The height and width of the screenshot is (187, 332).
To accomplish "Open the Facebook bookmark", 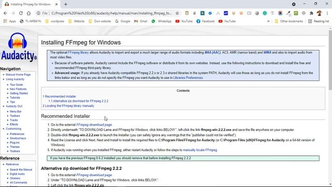I will (205, 21).
